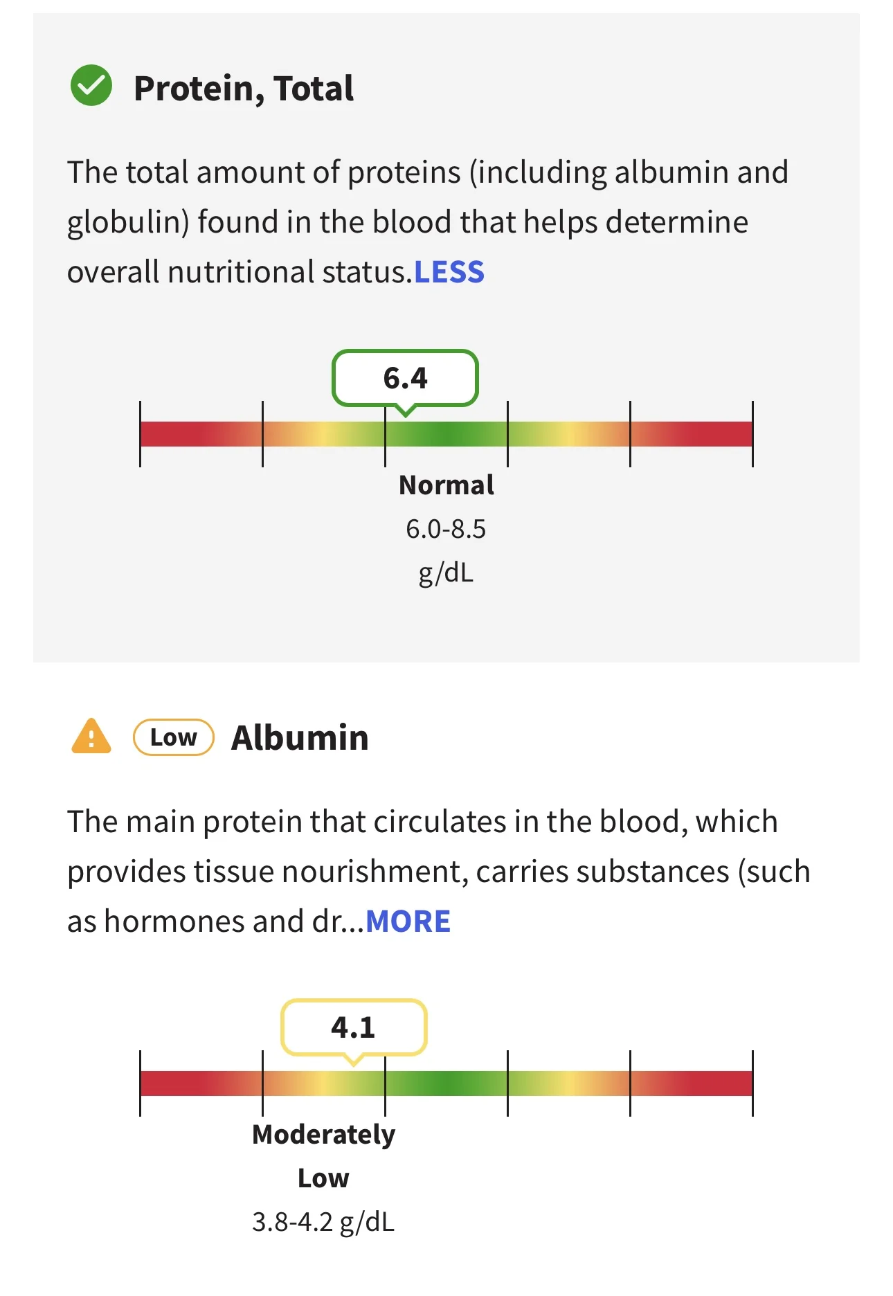Click the left red segment of albumin bar
The image size is (893, 1296).
pyautogui.click(x=201, y=1083)
